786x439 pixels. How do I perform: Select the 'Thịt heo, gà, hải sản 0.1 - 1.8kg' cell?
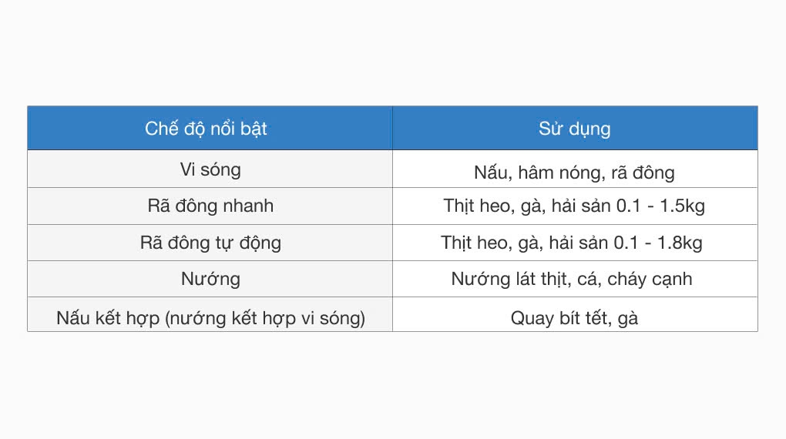click(x=575, y=243)
